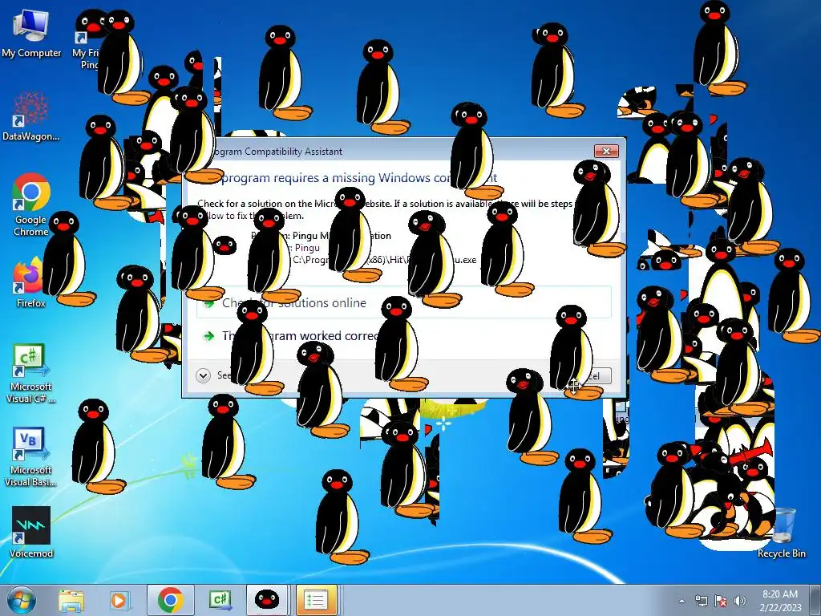Viewport: 821px width, 616px height.
Task: Choose 'This program worked correctly' option
Action: click(404, 336)
